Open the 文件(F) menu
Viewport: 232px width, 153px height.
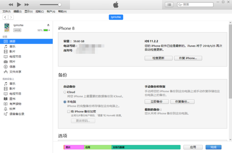[6, 11]
